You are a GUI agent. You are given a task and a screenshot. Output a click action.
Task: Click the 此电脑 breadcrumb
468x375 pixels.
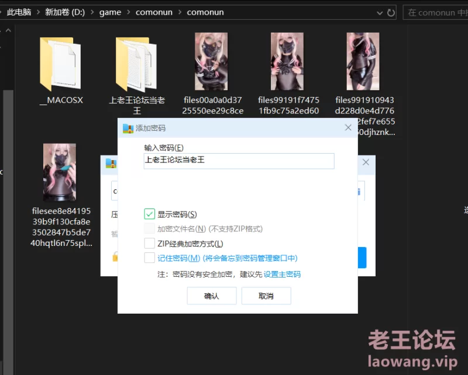pyautogui.click(x=19, y=12)
